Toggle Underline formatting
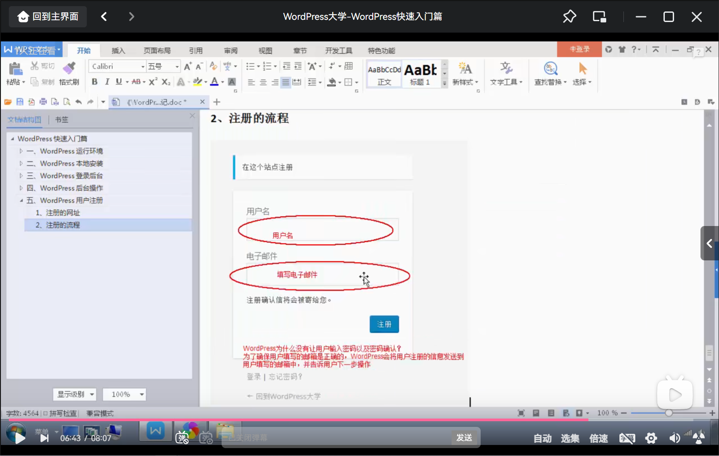719x456 pixels. [119, 82]
